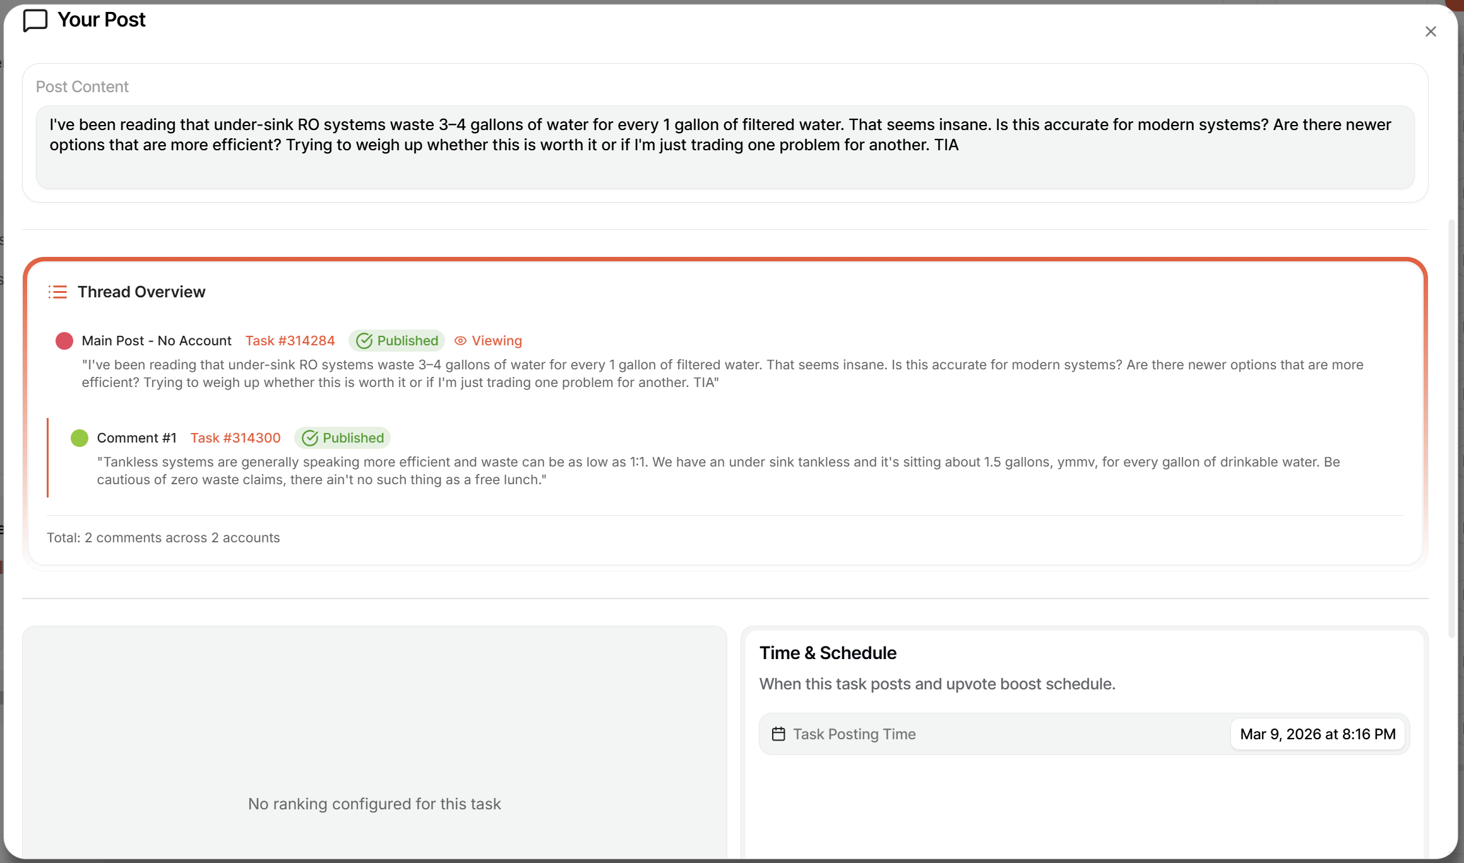The image size is (1464, 863).
Task: Click the red Main Post status dot
Action: (64, 341)
